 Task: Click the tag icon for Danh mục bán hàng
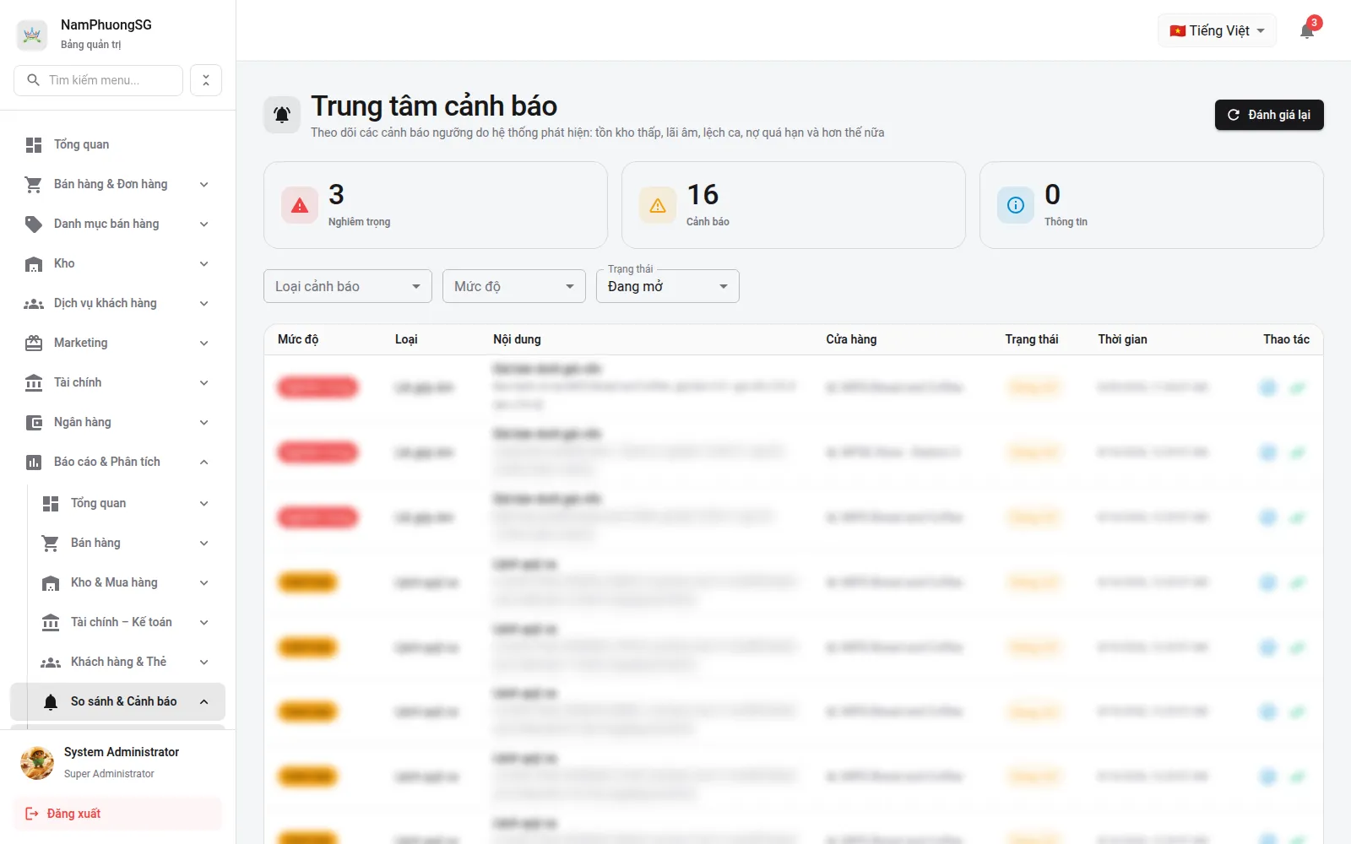(x=34, y=225)
